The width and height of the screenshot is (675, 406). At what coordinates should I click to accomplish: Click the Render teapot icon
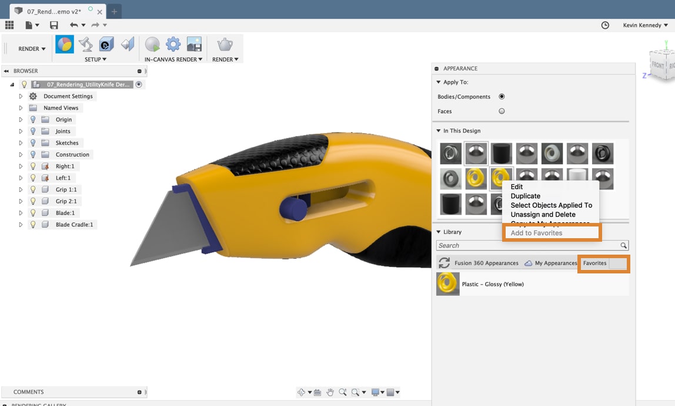tap(225, 44)
